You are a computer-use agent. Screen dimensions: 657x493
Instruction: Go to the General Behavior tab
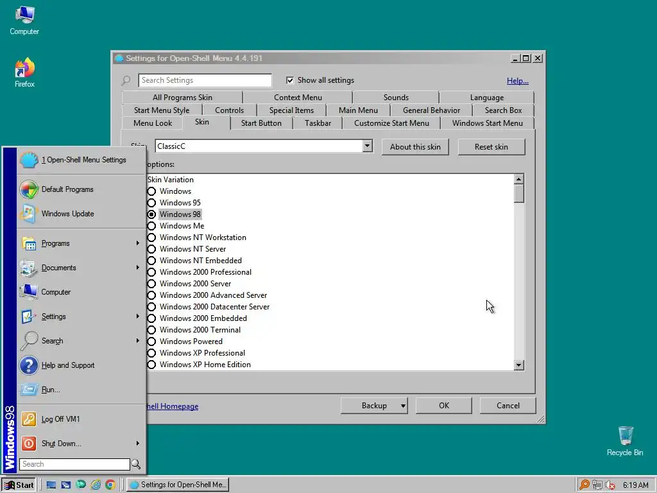pos(431,110)
